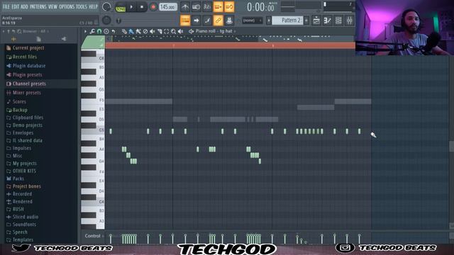The height and width of the screenshot is (255, 454).
Task: Open the global snap (none) dropdown
Action: pyautogui.click(x=253, y=21)
